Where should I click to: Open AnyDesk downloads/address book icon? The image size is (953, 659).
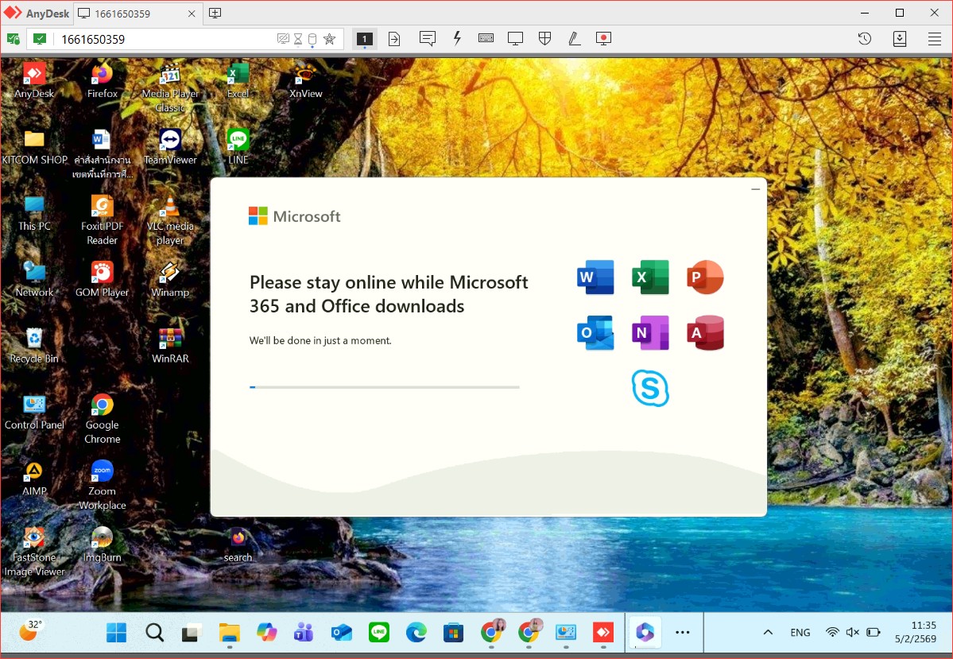[x=900, y=39]
